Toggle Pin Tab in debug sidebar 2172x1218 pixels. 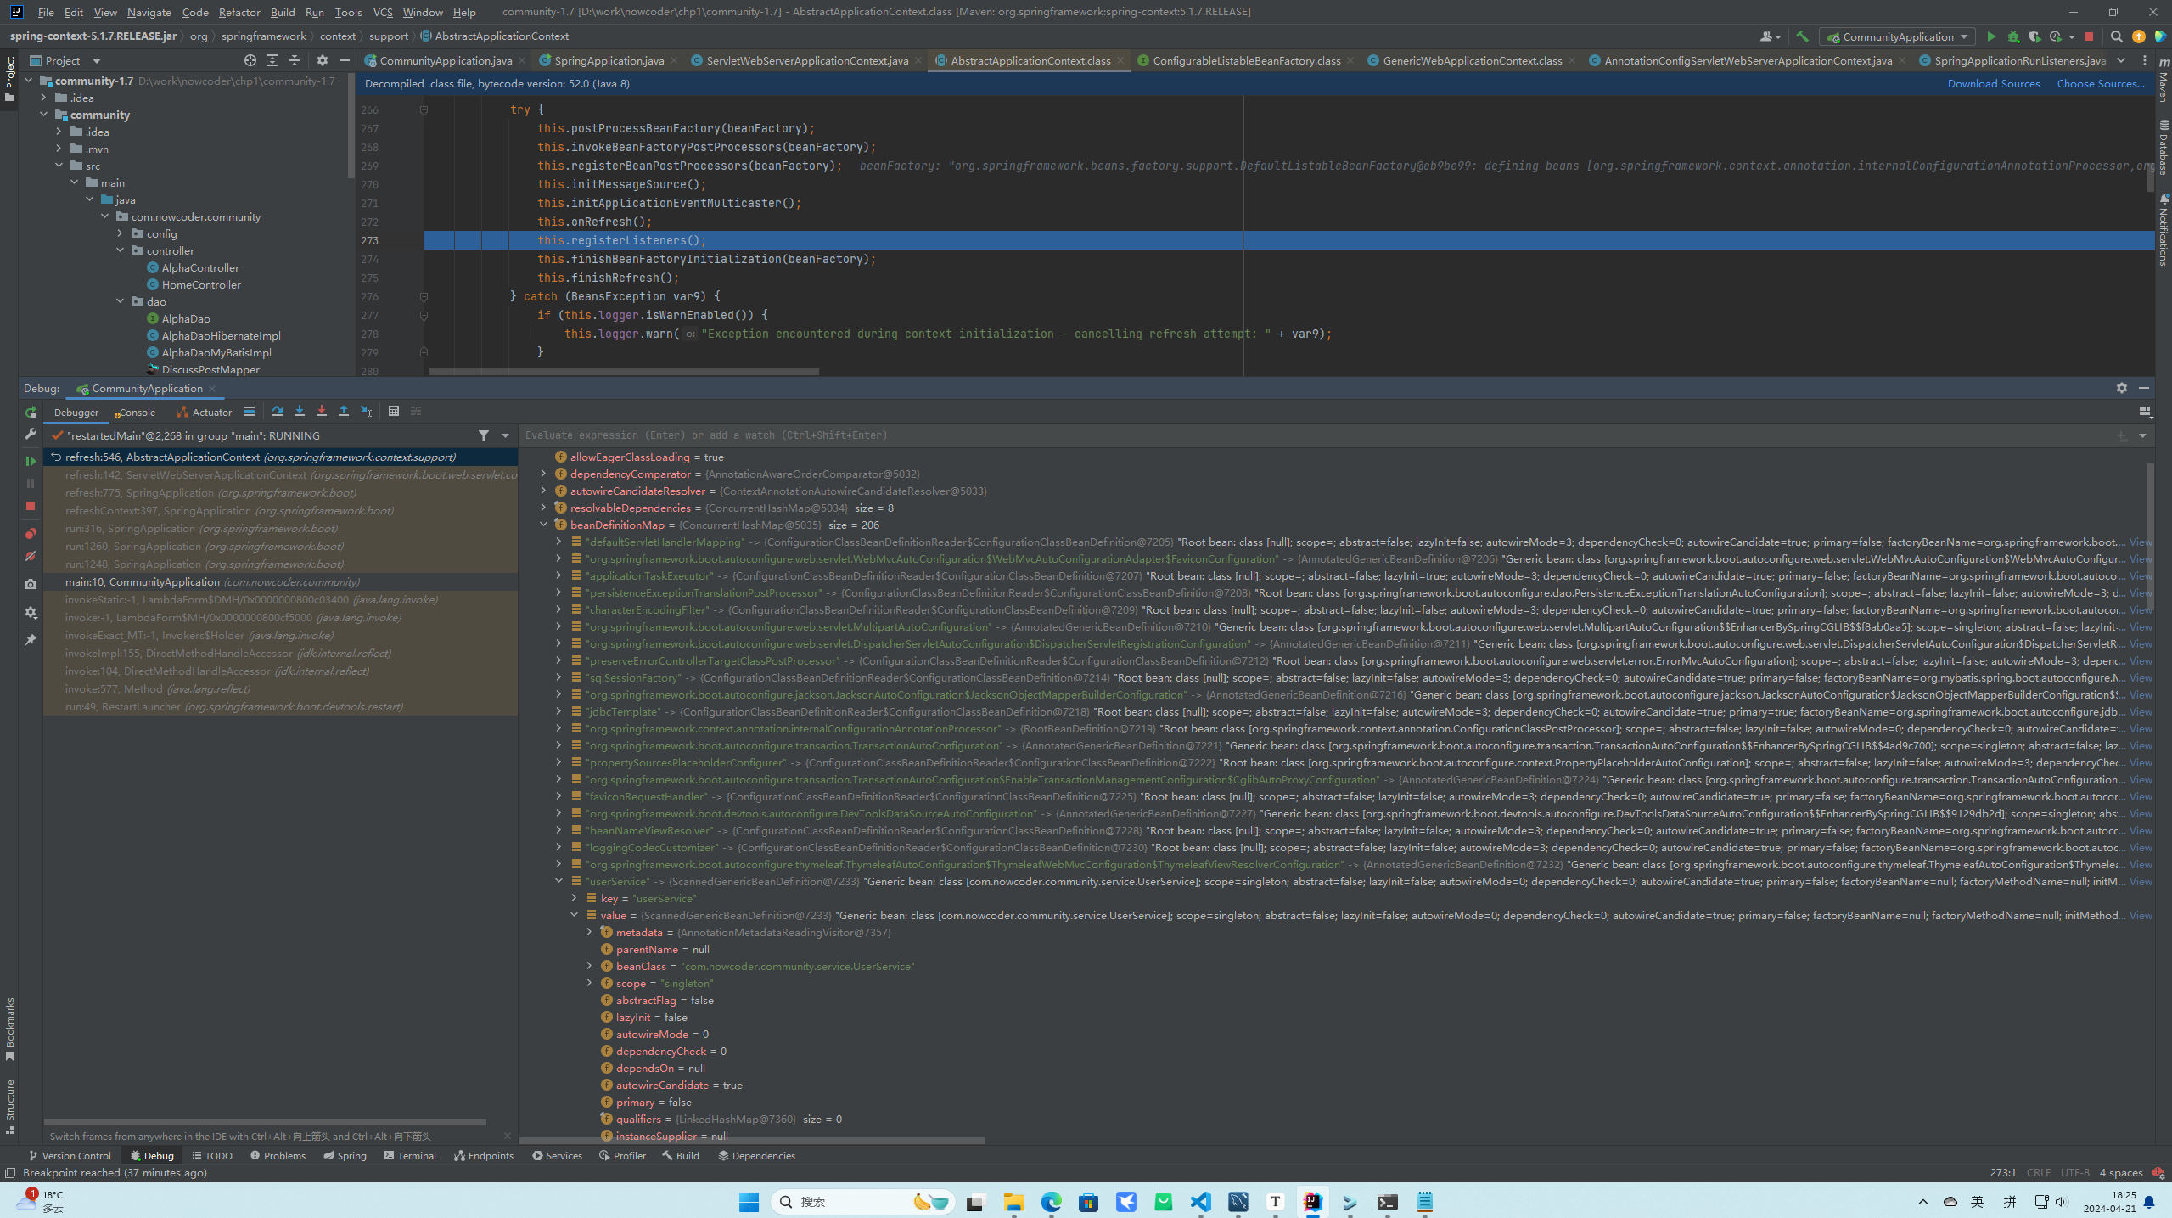[31, 640]
